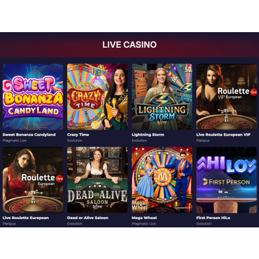Viewport: 259px width, 259px height.
Task: Click Platipus provider under Live Roulette European VIP
Action: (x=203, y=140)
